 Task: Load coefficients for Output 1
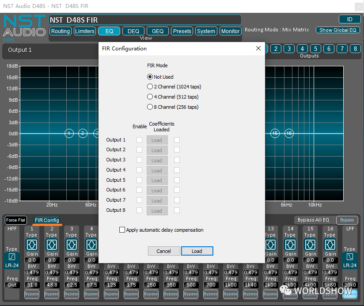pos(157,140)
